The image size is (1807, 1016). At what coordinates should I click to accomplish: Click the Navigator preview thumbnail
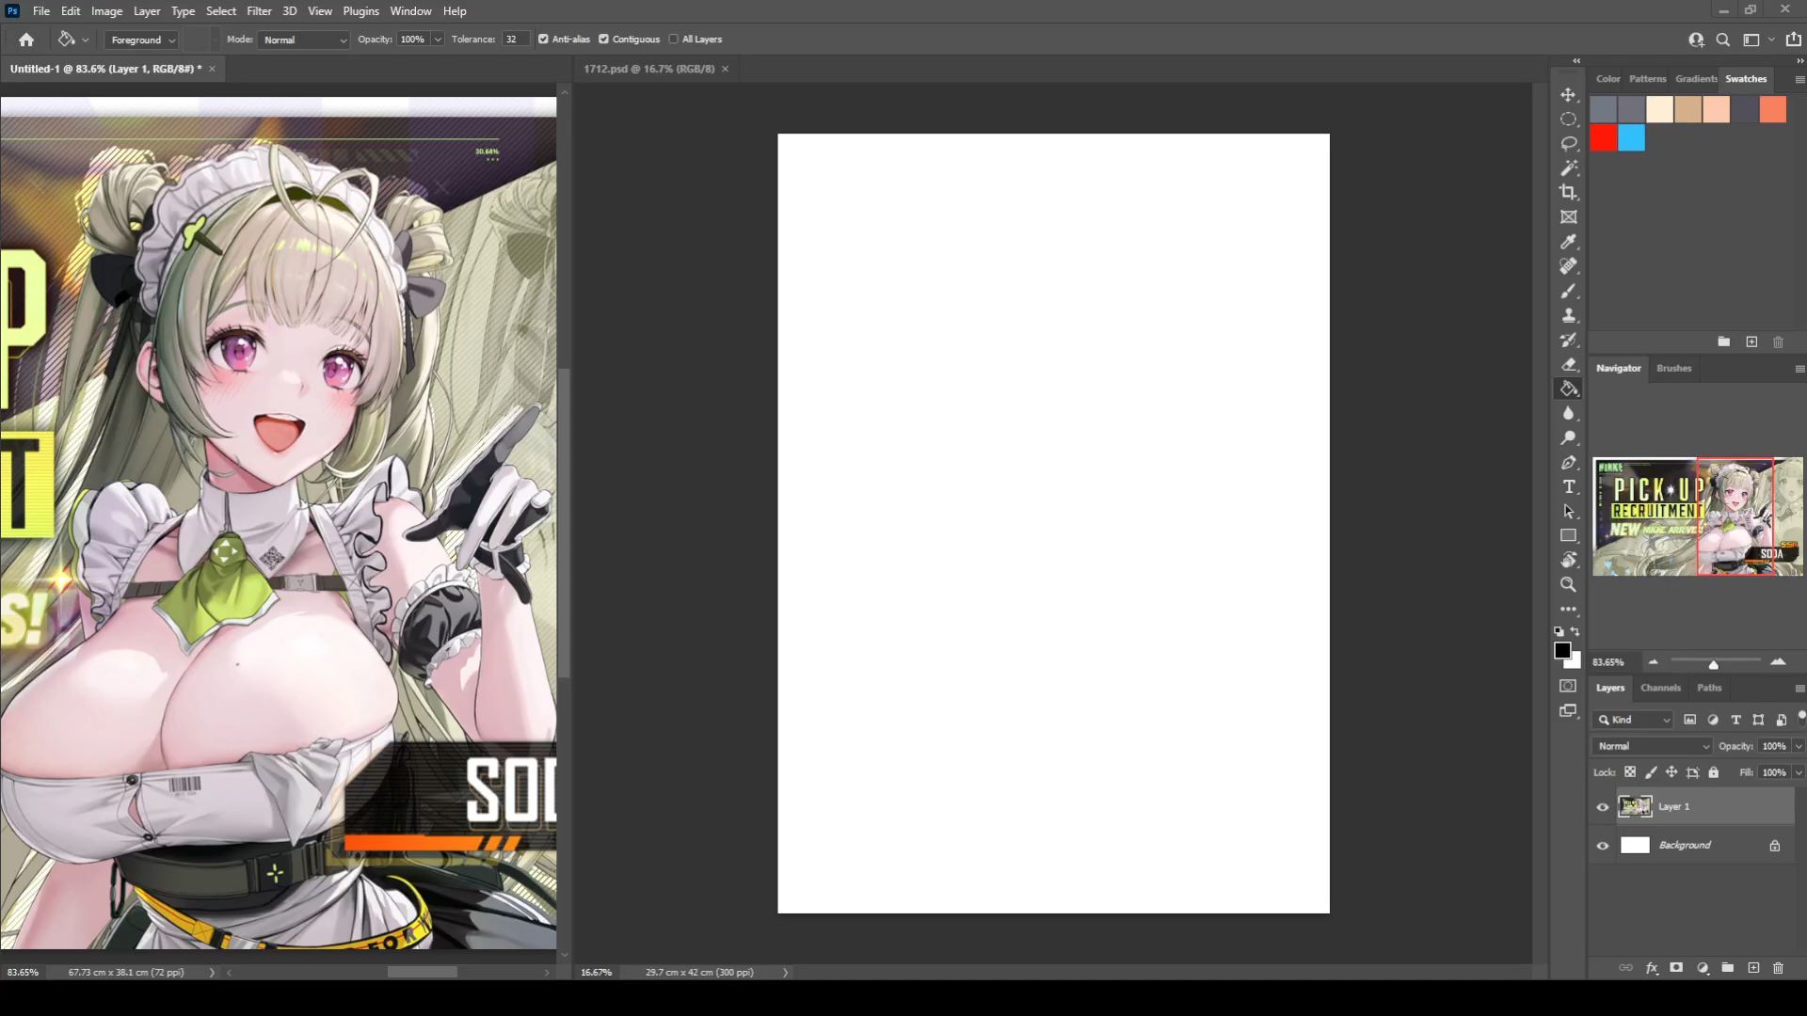coord(1698,517)
